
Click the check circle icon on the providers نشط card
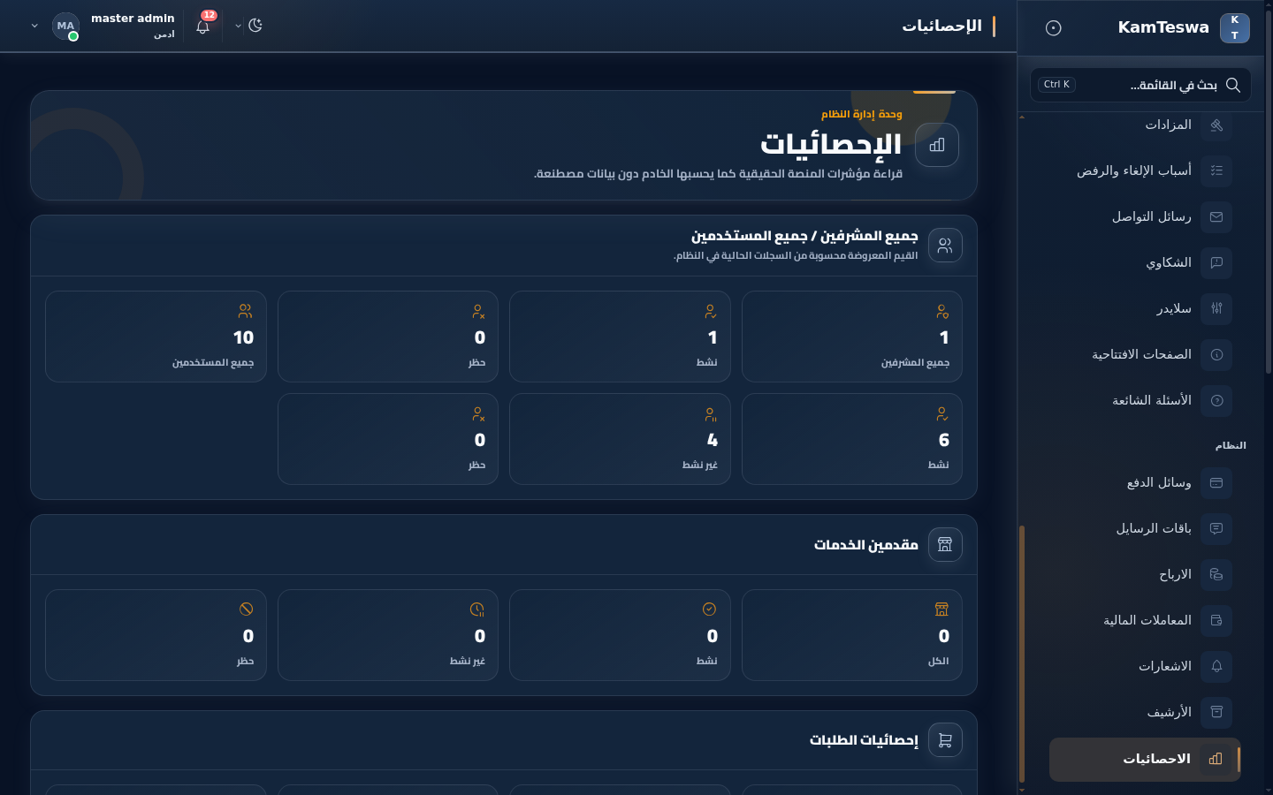[x=709, y=609]
